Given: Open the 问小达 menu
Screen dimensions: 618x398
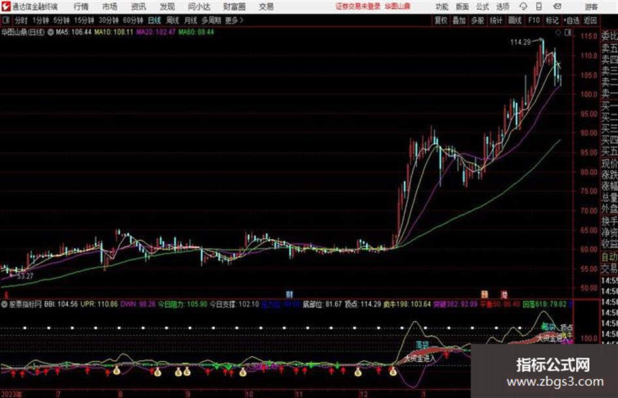Looking at the screenshot, I should coord(199,7).
